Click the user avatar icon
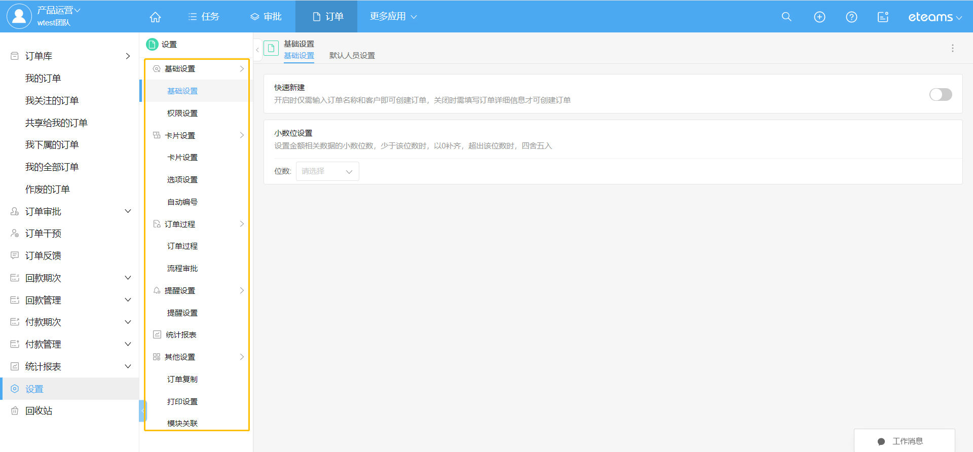 19,16
